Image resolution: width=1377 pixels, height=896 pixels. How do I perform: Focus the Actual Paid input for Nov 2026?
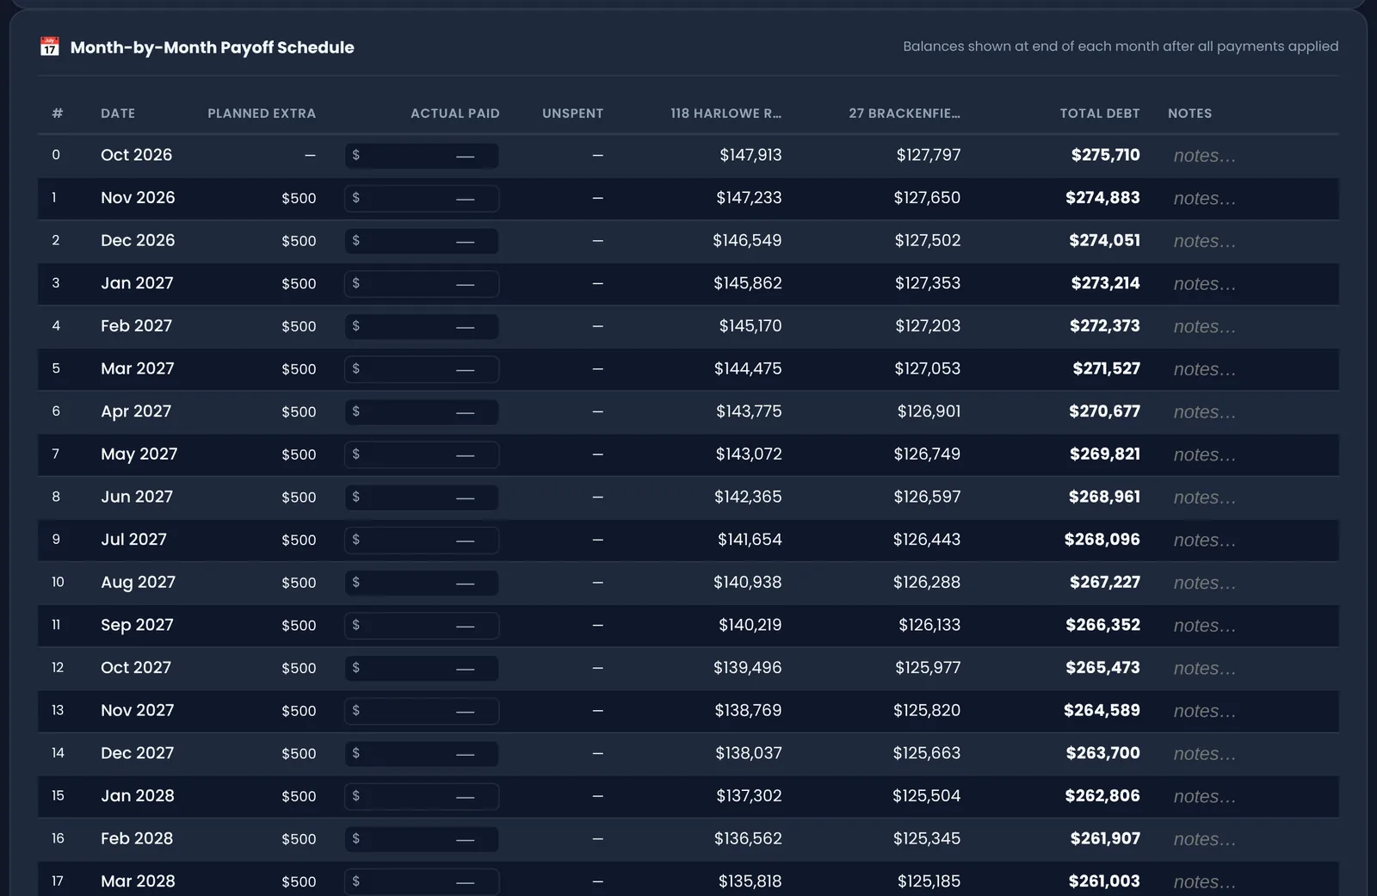422,199
